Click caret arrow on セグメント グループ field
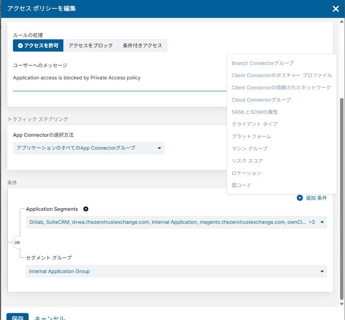The image size is (345, 320). tap(322, 272)
